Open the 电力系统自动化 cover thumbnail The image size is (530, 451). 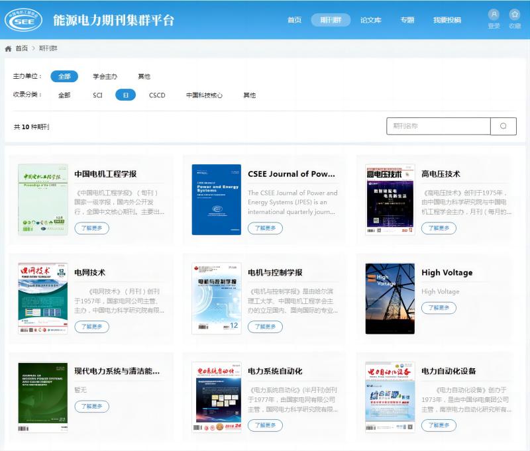(216, 397)
